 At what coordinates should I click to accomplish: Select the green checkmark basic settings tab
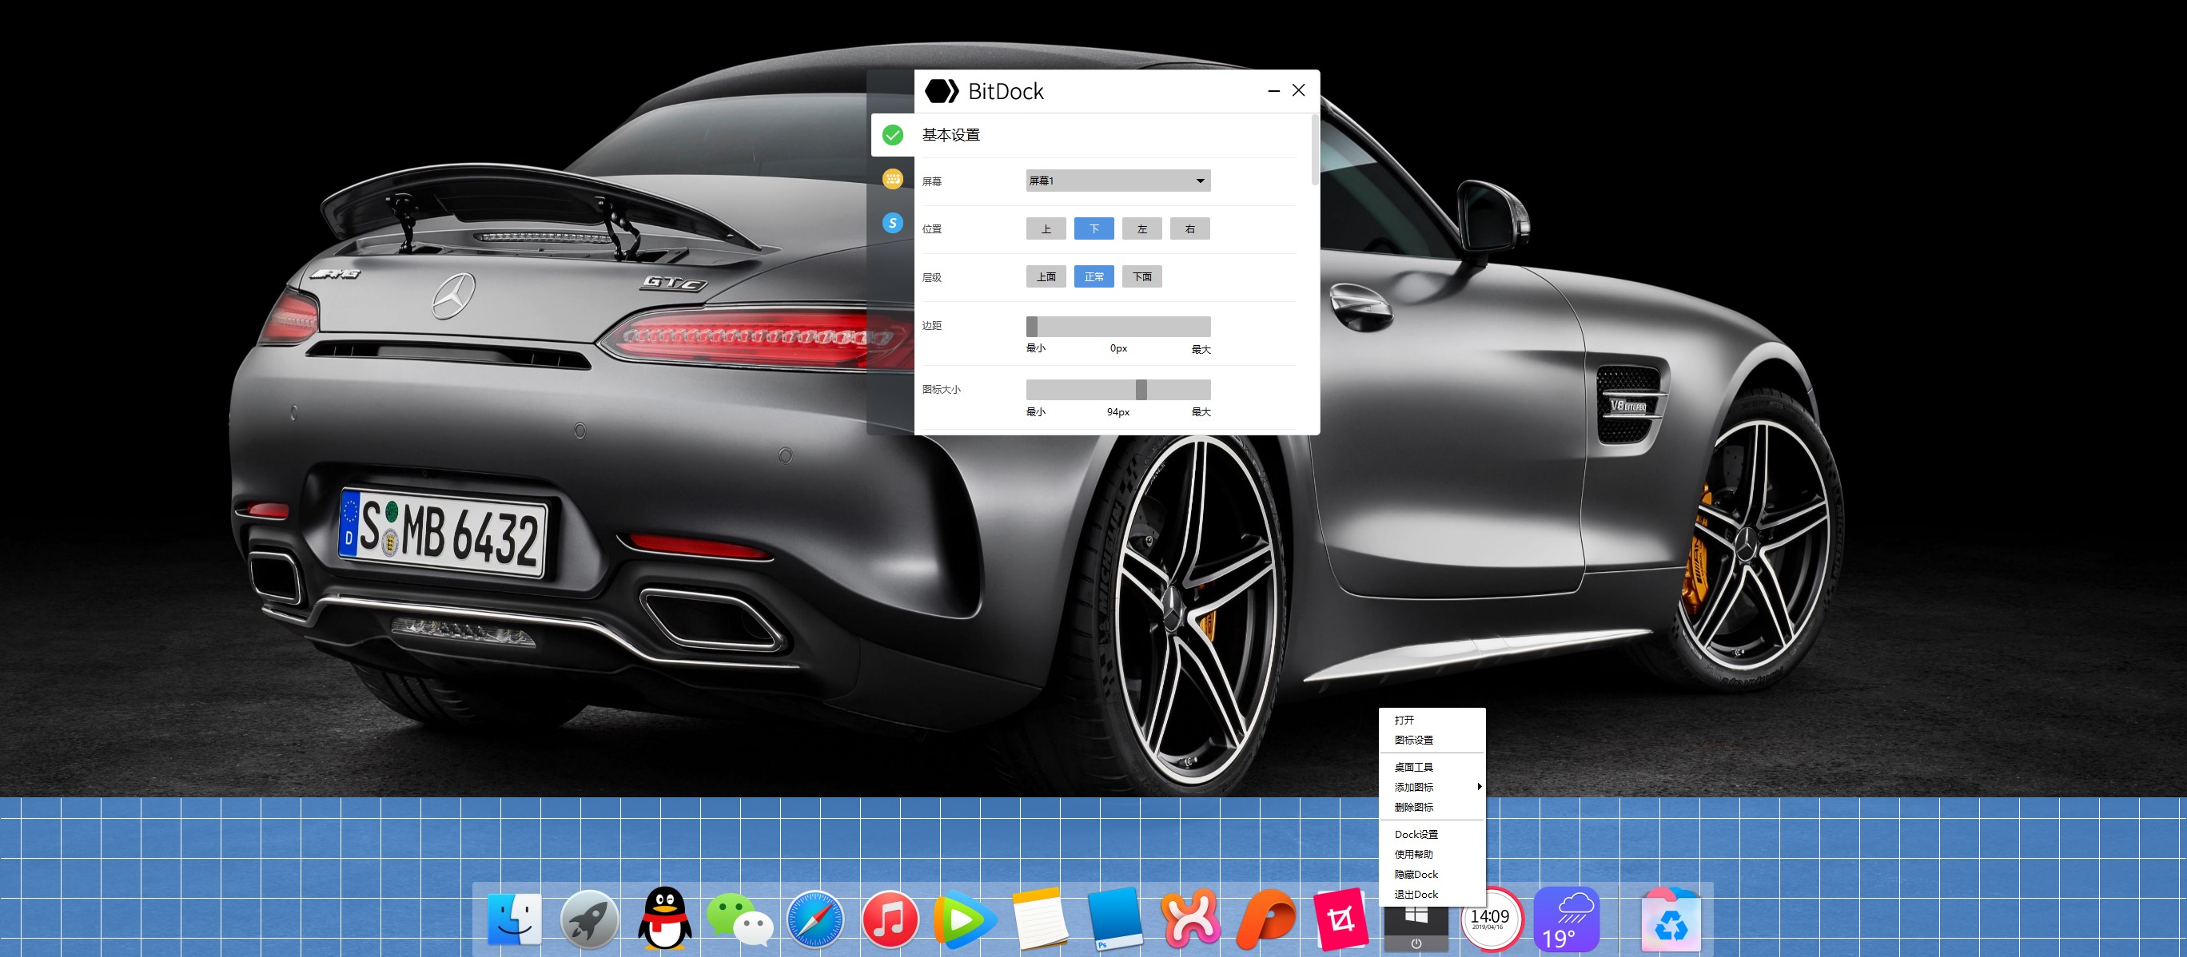892,135
